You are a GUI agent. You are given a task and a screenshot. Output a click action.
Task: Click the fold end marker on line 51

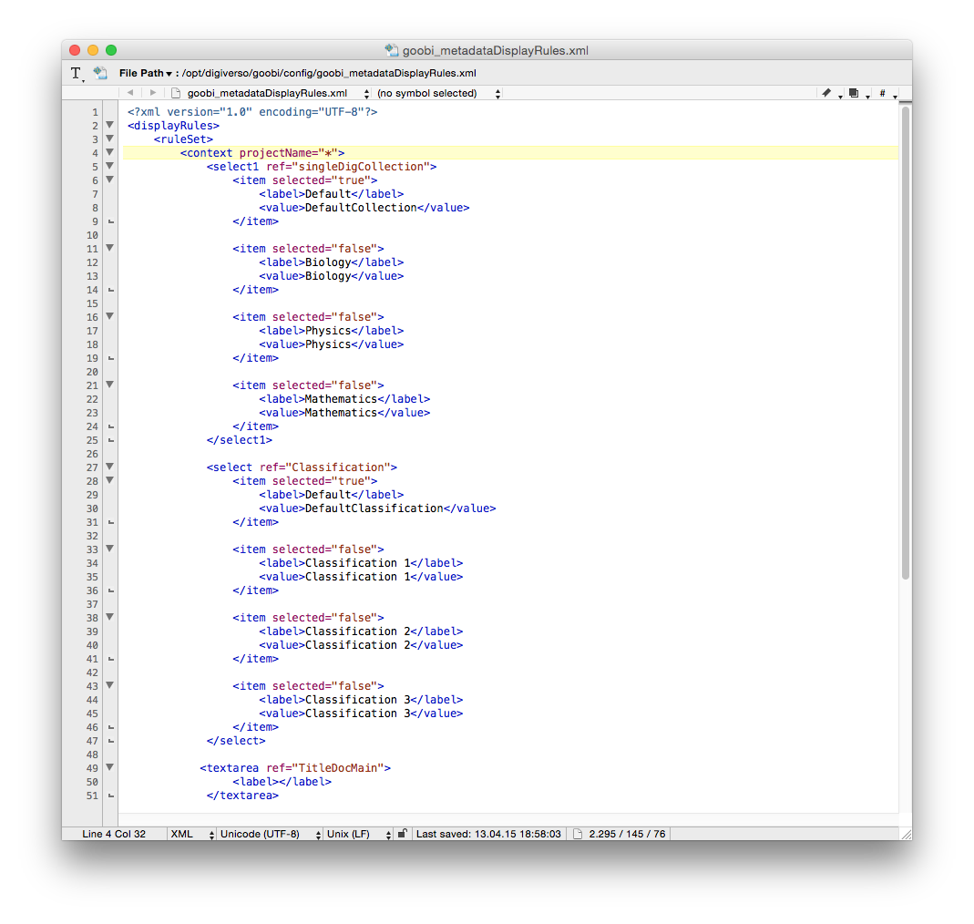click(111, 796)
